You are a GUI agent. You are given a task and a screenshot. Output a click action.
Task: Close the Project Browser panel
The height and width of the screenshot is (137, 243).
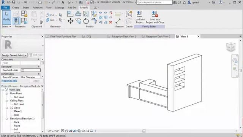tap(42, 86)
